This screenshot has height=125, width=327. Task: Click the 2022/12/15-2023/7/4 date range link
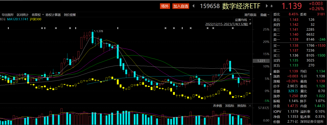point(227,24)
